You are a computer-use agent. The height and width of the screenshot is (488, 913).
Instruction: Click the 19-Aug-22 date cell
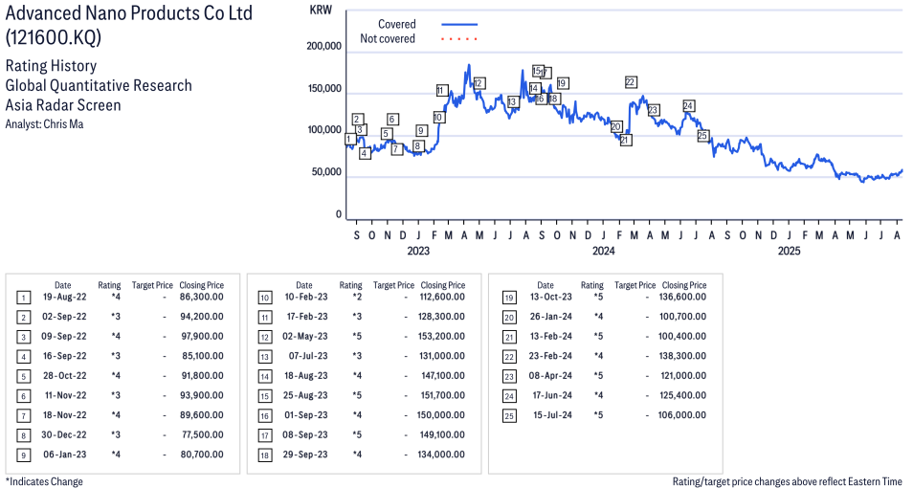[65, 297]
